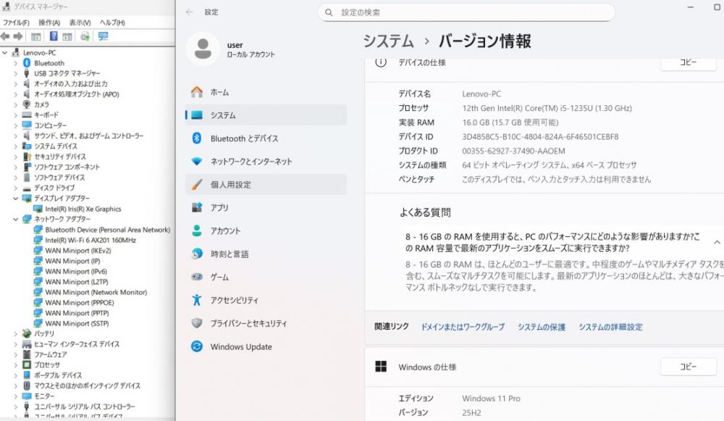Click processor value 12th Gen Intel Core i5-1235U
Image resolution: width=724 pixels, height=421 pixels.
[x=547, y=108]
